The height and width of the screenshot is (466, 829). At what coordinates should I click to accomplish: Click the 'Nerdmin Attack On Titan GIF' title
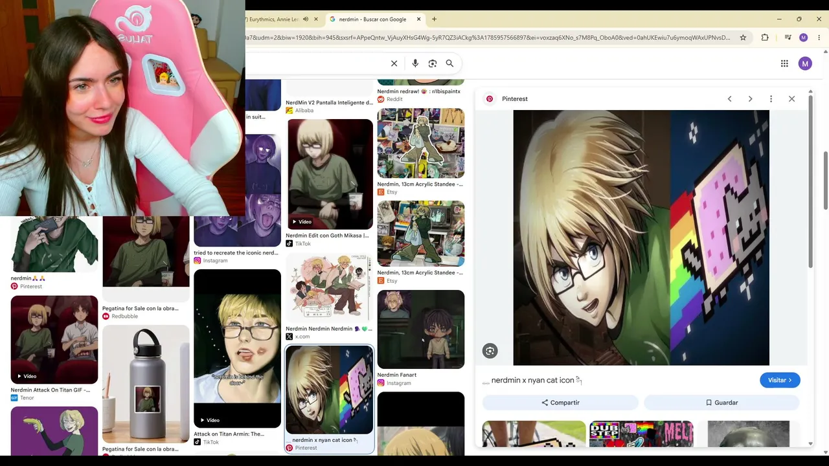(51, 390)
